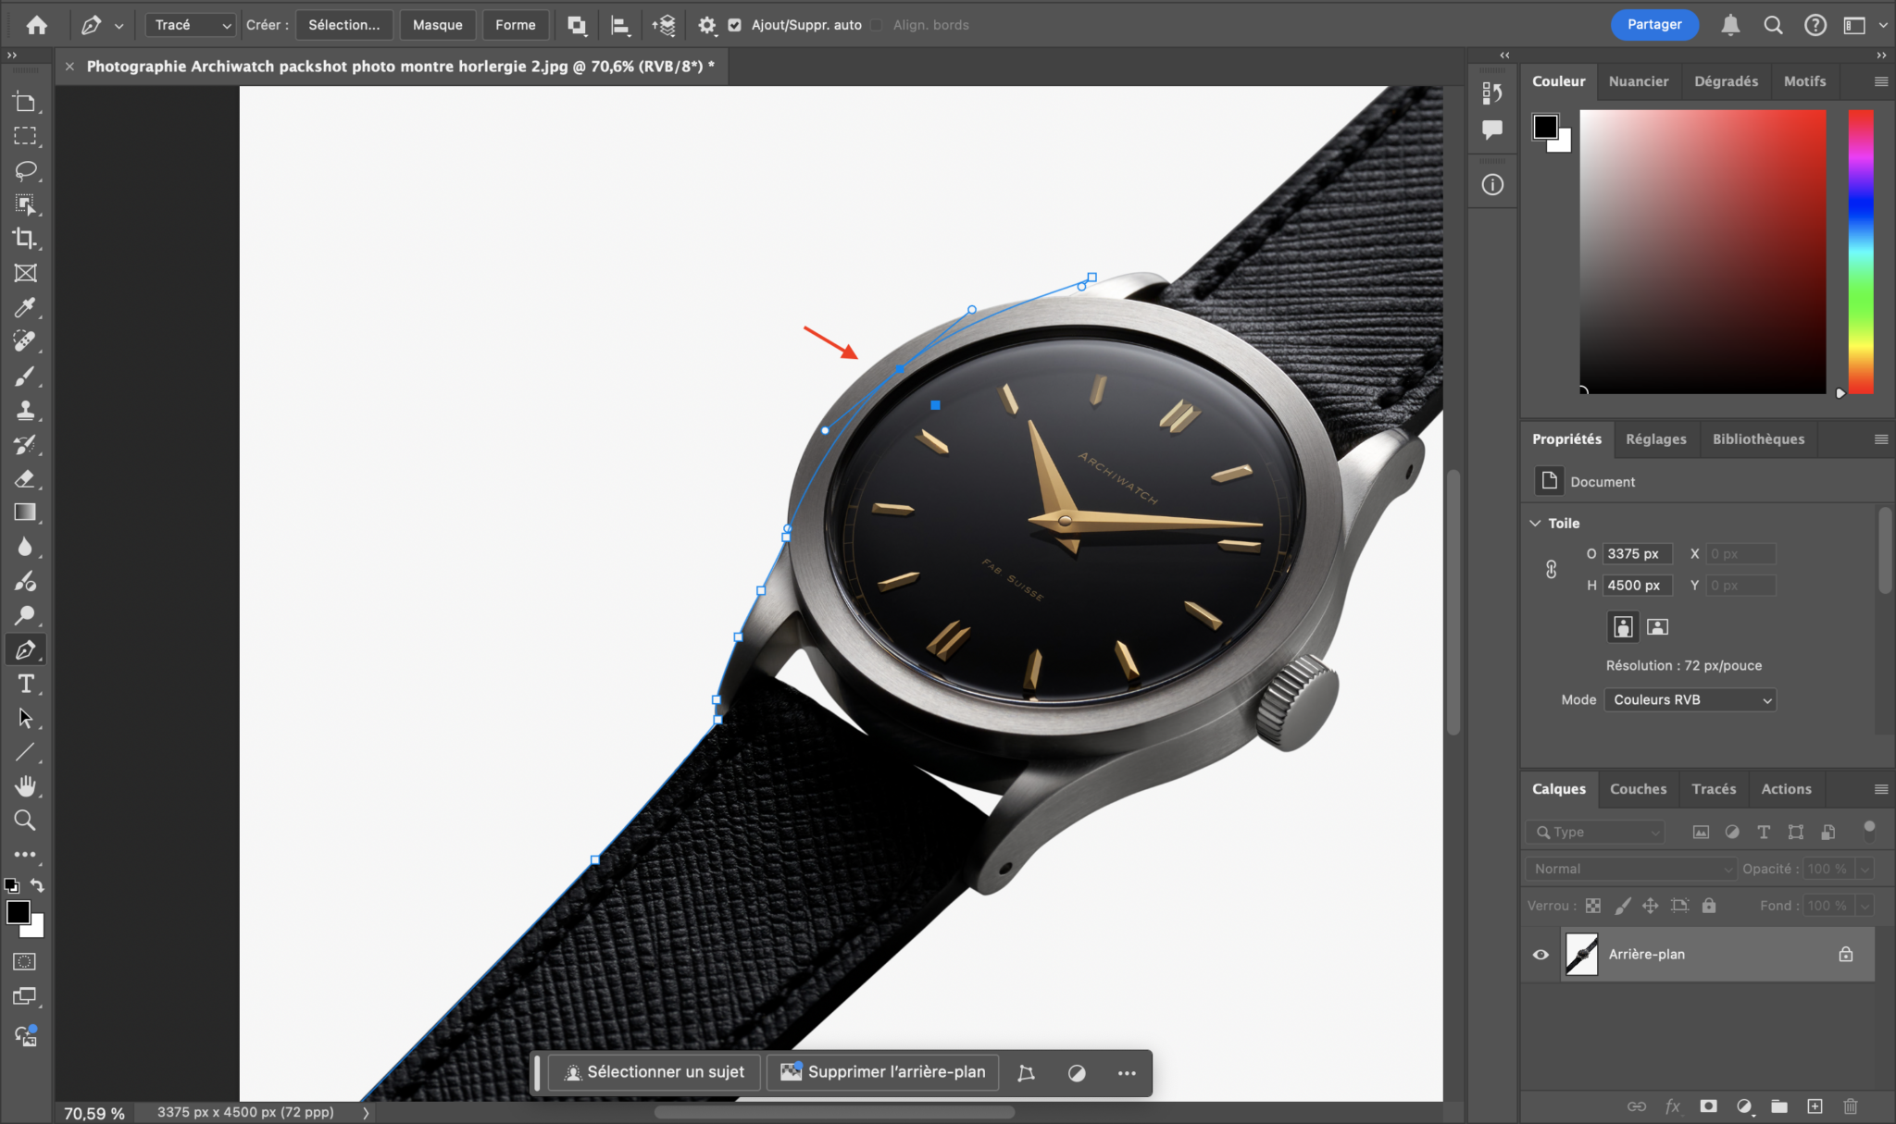Click Supprimer l'arrière-plan

click(882, 1072)
